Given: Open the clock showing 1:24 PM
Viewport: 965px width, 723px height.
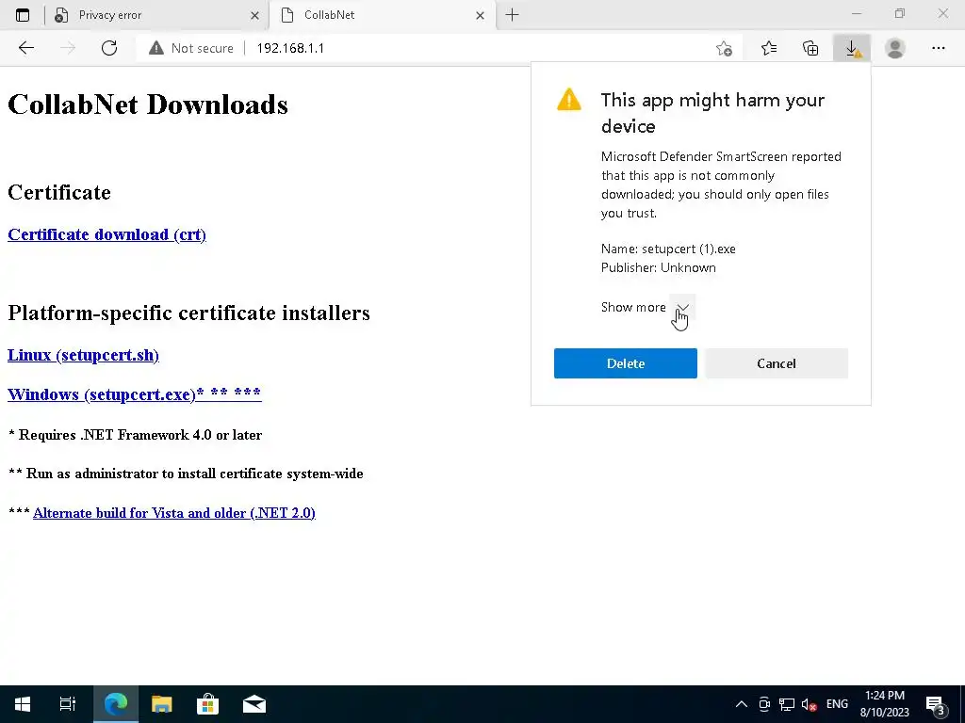Looking at the screenshot, I should [884, 704].
